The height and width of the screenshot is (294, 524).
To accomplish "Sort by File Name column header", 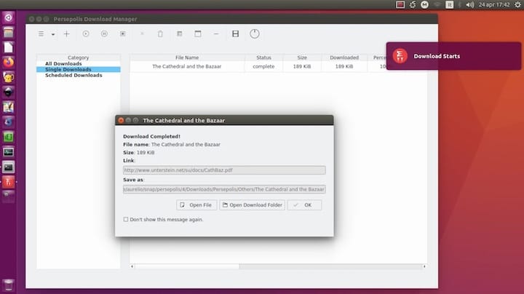I will click(187, 57).
